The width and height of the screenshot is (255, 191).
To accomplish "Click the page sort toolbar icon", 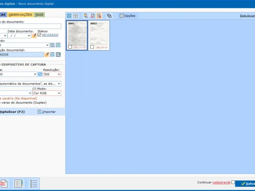I will [x=86, y=16].
